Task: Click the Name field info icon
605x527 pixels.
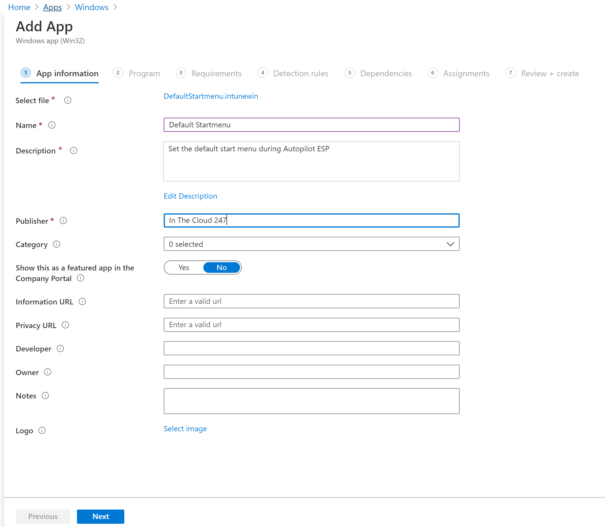Action: coord(52,125)
